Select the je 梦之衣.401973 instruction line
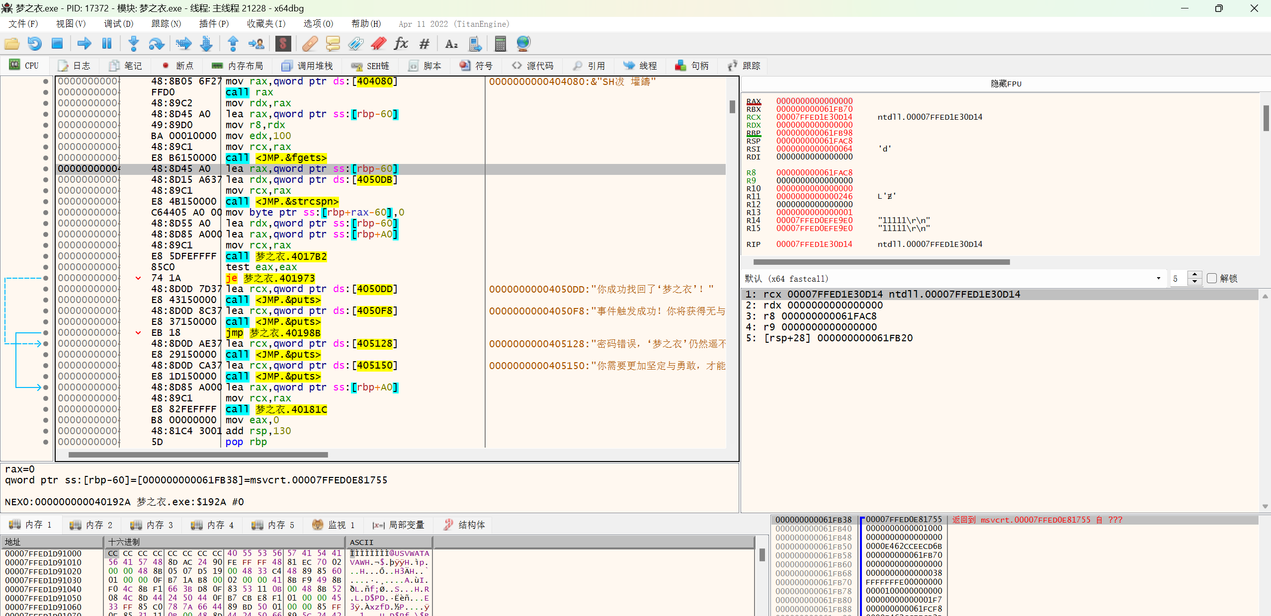Image resolution: width=1271 pixels, height=616 pixels. tap(270, 278)
